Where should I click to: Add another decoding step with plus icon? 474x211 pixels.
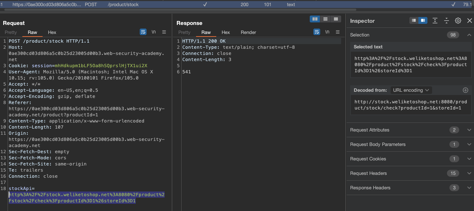(465, 90)
